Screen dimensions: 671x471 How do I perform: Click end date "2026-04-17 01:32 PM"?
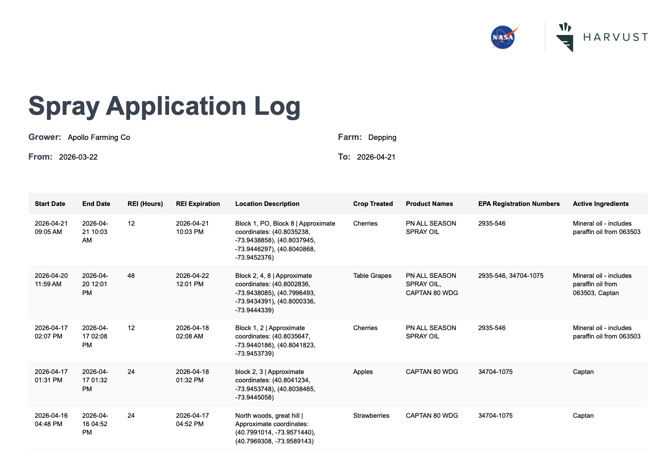click(x=95, y=380)
